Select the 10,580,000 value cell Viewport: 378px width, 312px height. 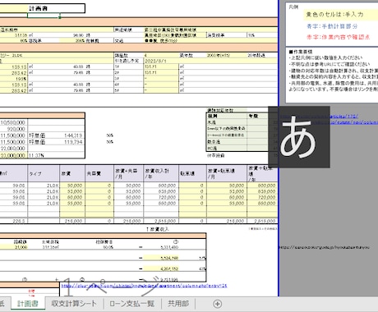click(13, 122)
